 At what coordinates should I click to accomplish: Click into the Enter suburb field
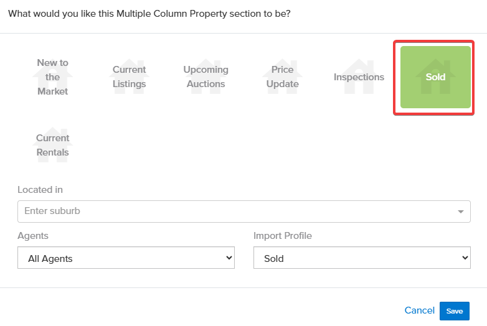(237, 211)
